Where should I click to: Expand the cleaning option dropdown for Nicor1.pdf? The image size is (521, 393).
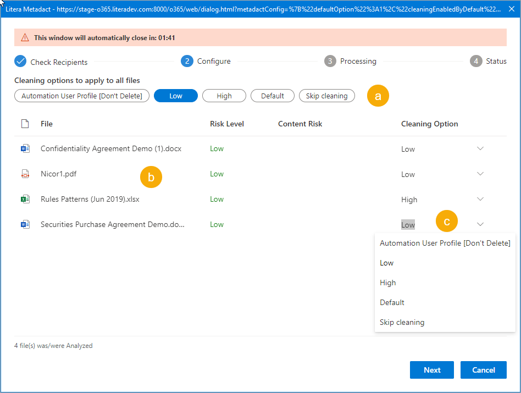click(x=480, y=174)
